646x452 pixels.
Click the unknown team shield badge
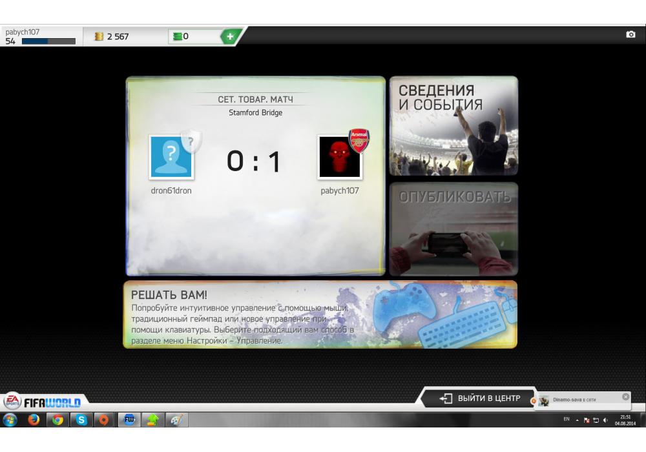tap(192, 141)
